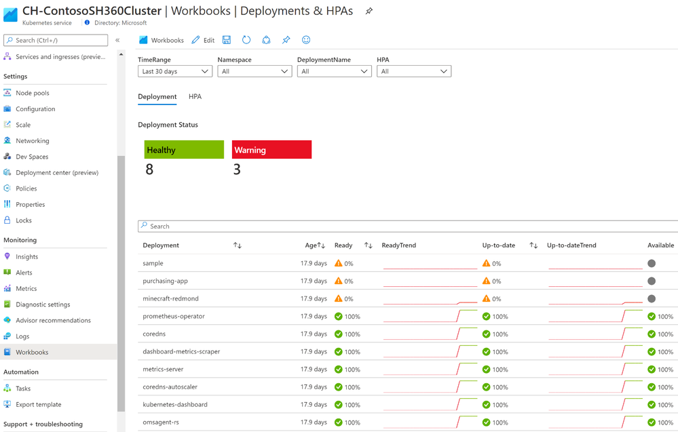Viewport: 678px width, 432px height.
Task: Switch to the HPA tab
Action: (195, 97)
